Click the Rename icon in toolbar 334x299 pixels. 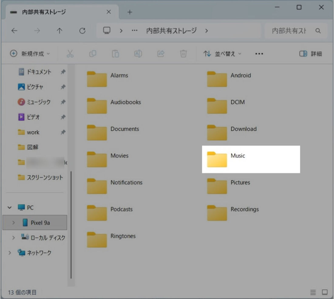tap(138, 54)
